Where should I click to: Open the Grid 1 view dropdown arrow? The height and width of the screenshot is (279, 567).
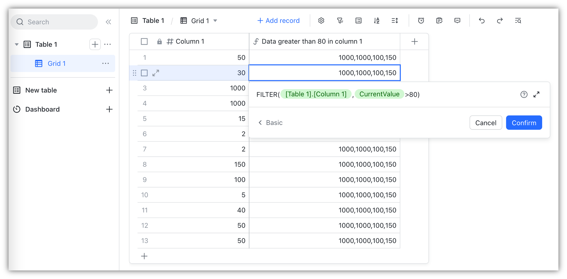tap(215, 21)
